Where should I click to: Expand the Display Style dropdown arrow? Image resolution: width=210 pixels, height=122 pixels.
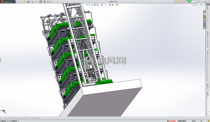tap(104, 5)
